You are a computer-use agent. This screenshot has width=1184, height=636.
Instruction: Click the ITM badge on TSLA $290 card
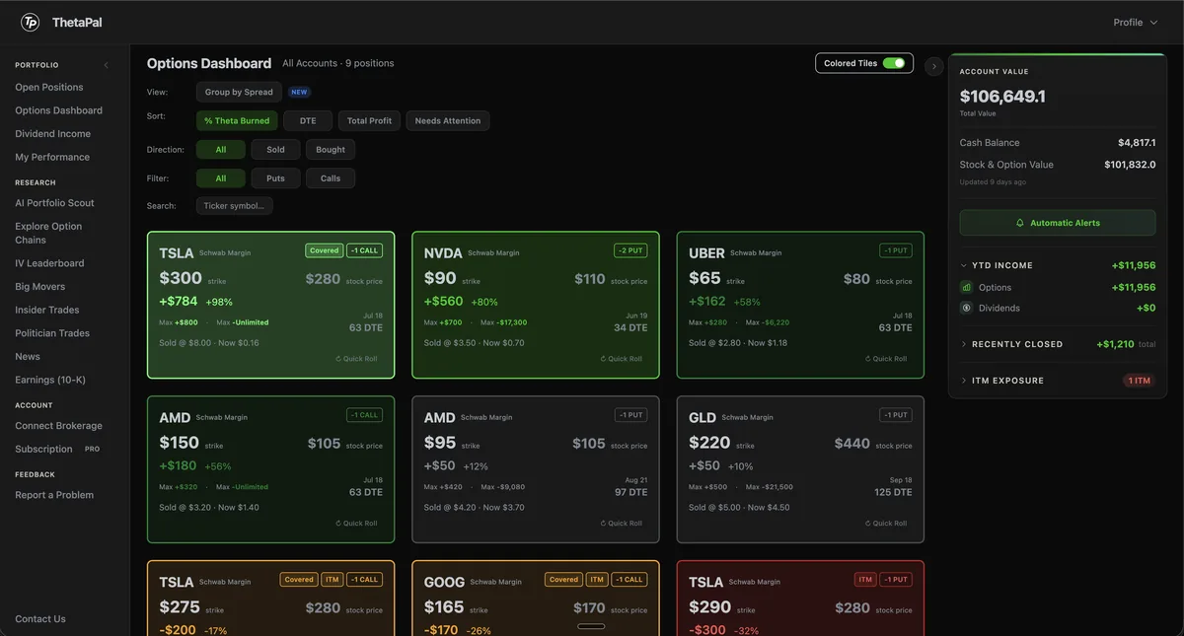865,580
